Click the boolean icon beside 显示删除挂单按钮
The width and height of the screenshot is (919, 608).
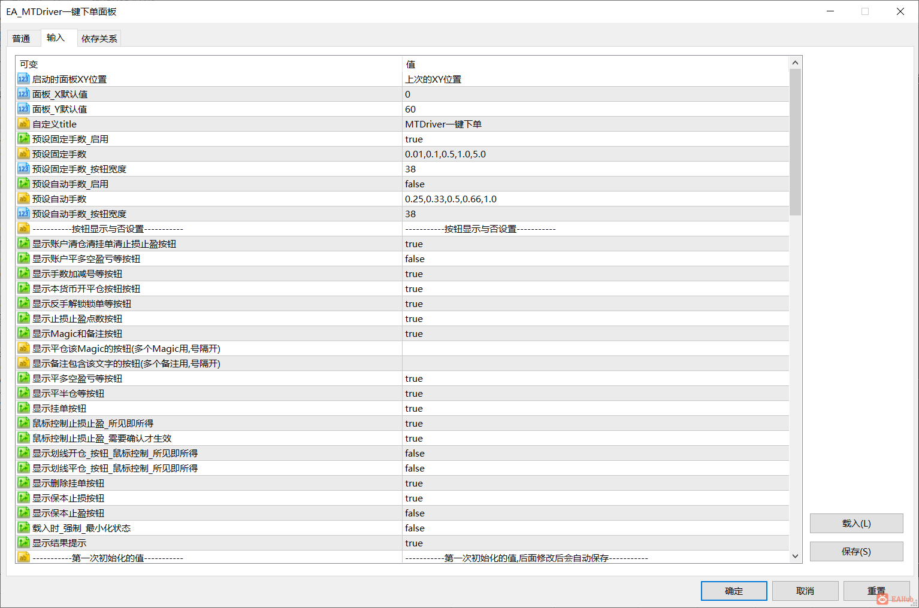(x=23, y=483)
